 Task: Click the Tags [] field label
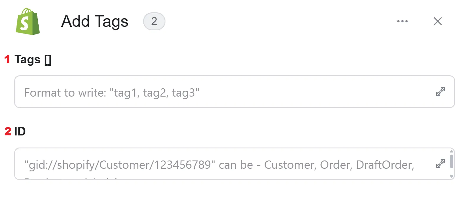[x=33, y=59]
